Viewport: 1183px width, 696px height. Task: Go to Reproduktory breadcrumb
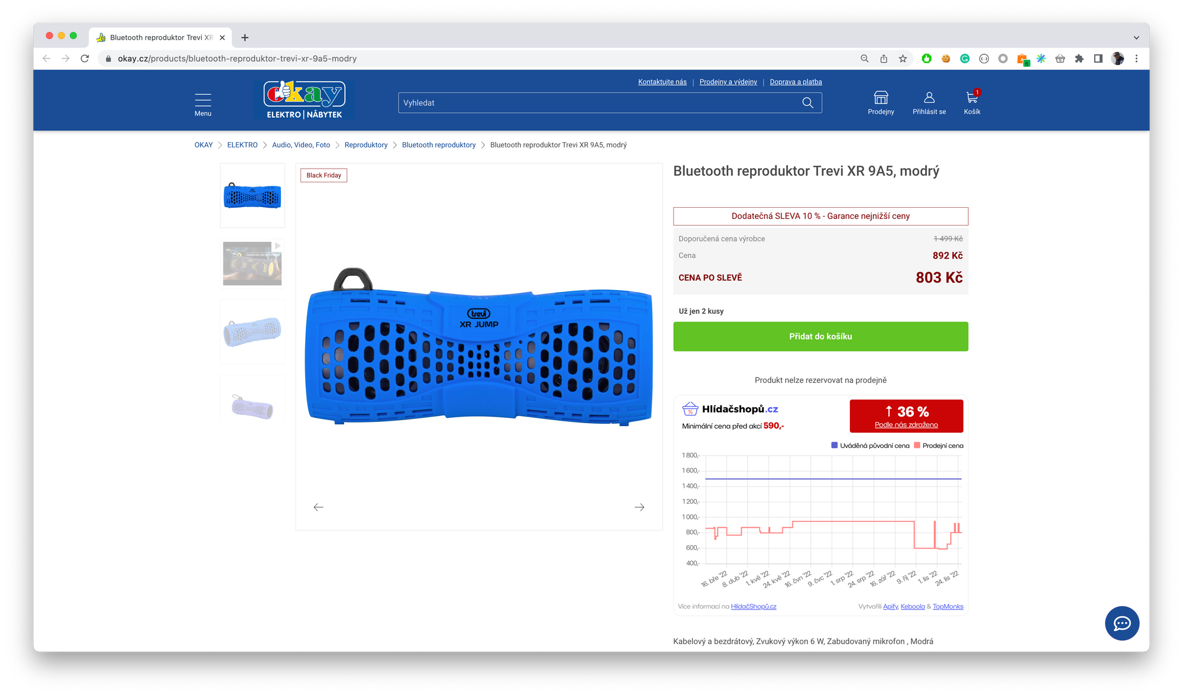(x=366, y=145)
